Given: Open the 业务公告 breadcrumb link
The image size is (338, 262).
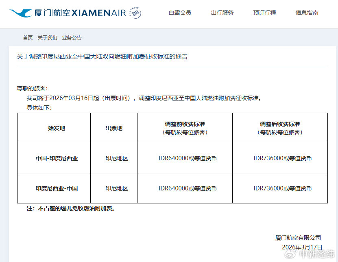Looking at the screenshot, I should (72, 37).
